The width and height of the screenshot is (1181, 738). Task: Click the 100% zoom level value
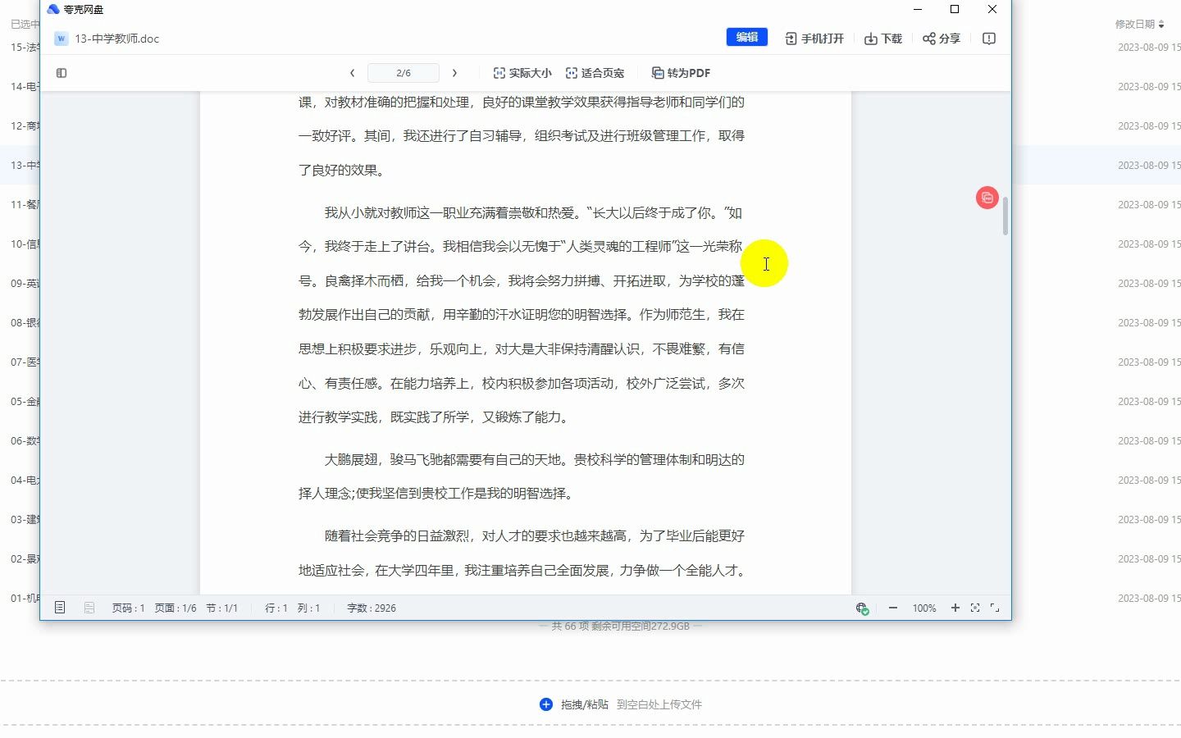click(x=924, y=608)
